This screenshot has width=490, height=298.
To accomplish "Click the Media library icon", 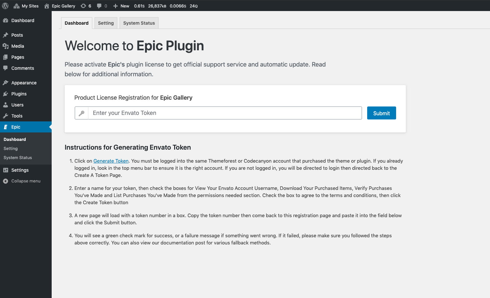I will point(6,46).
